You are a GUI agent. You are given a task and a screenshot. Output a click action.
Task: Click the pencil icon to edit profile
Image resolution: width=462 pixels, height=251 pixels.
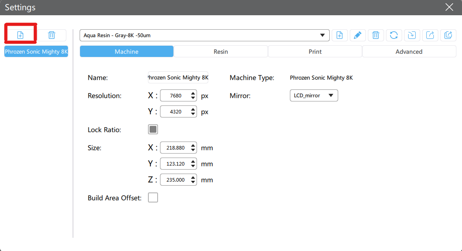click(x=357, y=35)
